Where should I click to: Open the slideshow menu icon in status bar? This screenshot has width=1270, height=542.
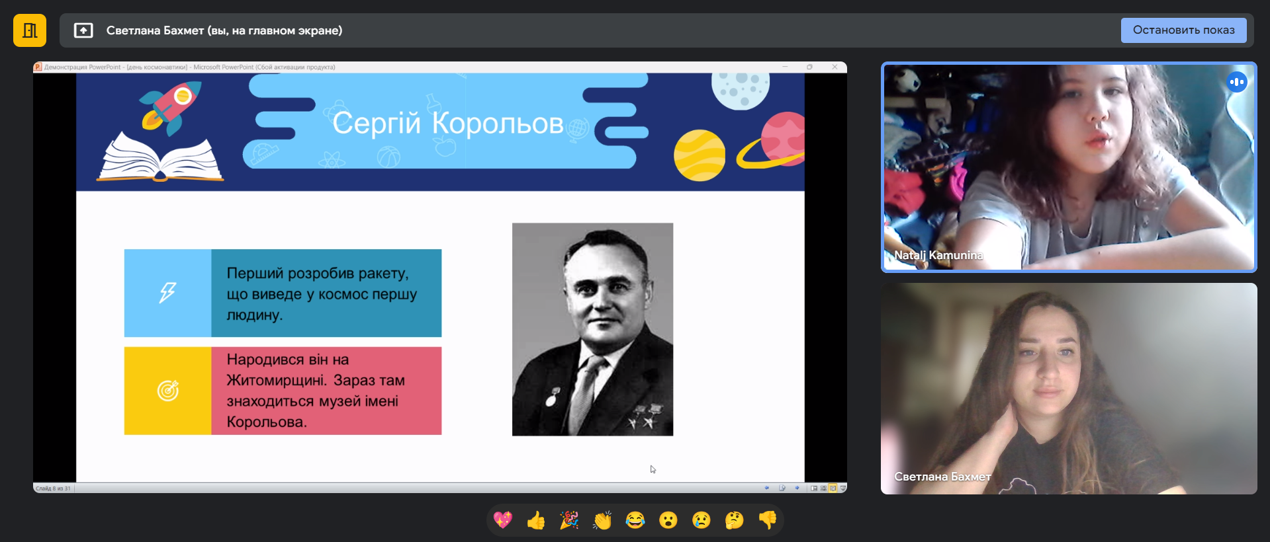click(782, 488)
